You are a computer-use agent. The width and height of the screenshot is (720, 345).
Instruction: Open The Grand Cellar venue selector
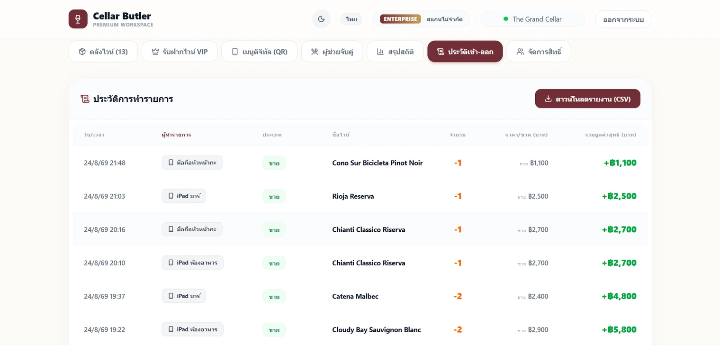533,19
